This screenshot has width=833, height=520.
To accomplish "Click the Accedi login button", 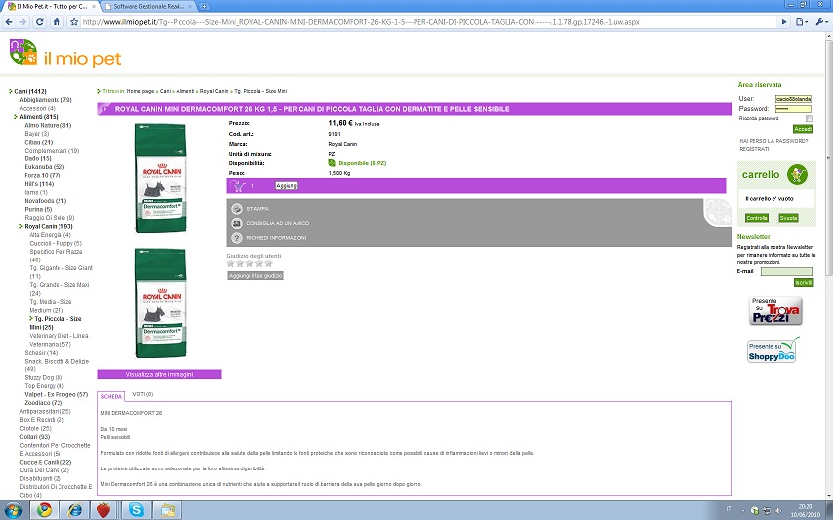I will click(x=803, y=129).
